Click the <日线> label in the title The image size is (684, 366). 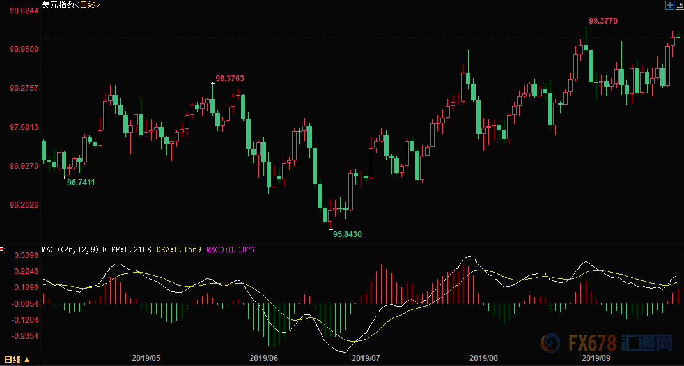87,5
